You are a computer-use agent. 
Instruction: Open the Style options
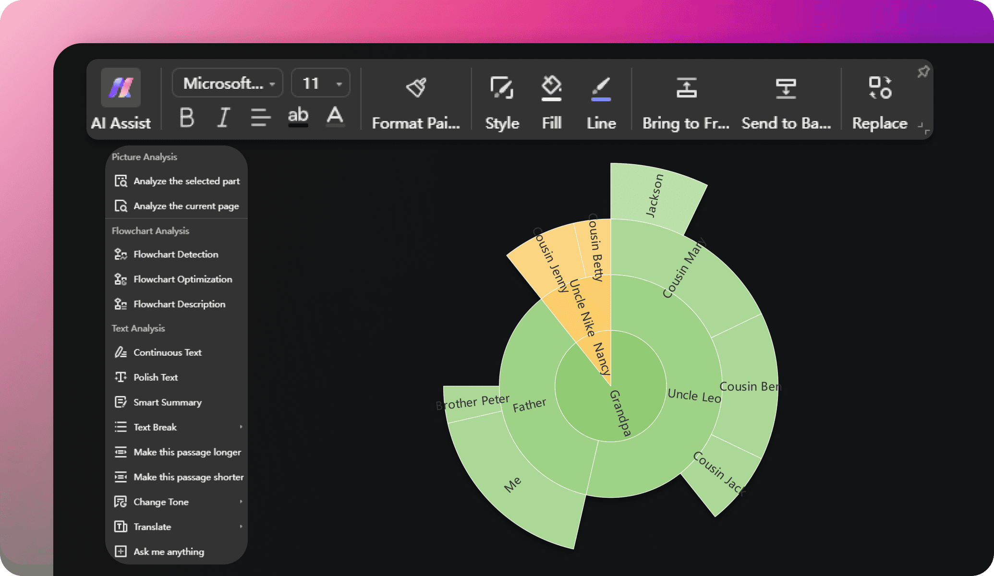[x=502, y=103]
